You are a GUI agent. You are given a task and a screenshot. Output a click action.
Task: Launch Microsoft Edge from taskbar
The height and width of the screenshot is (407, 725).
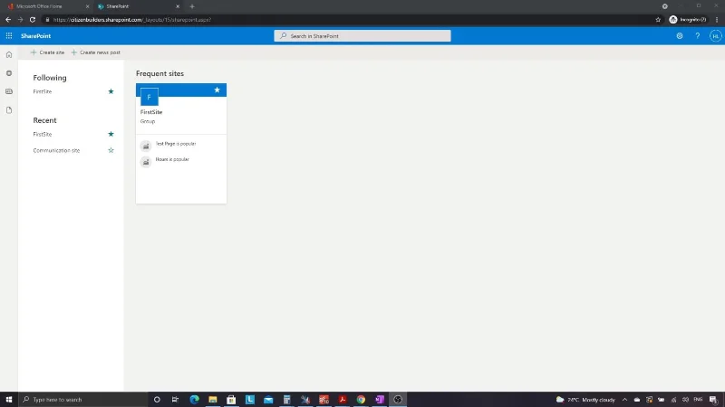pos(194,400)
